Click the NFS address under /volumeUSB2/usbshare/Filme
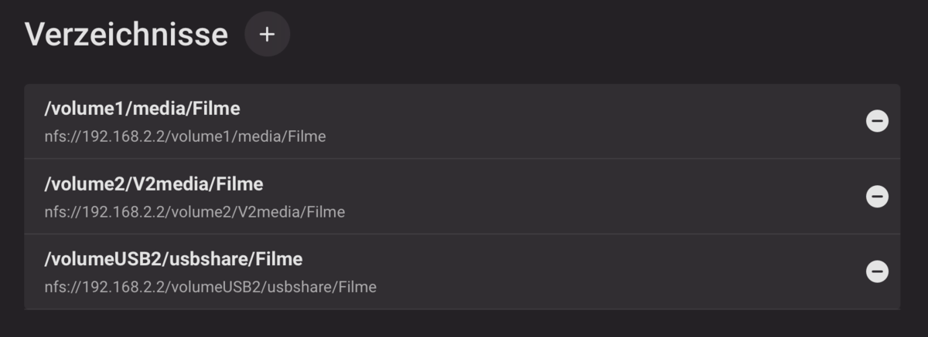Screen dimensions: 928x337 [x=210, y=287]
